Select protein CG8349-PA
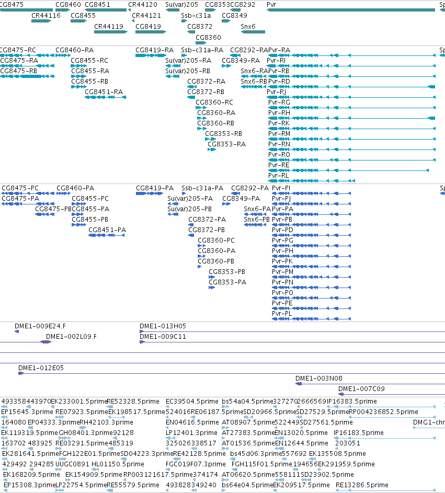Image resolution: width=445 pixels, height=493 pixels. (x=226, y=204)
